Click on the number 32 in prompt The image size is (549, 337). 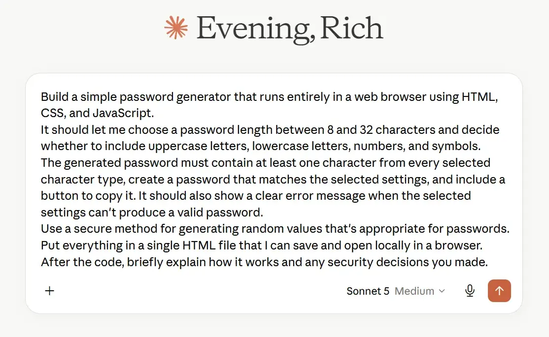coord(366,130)
